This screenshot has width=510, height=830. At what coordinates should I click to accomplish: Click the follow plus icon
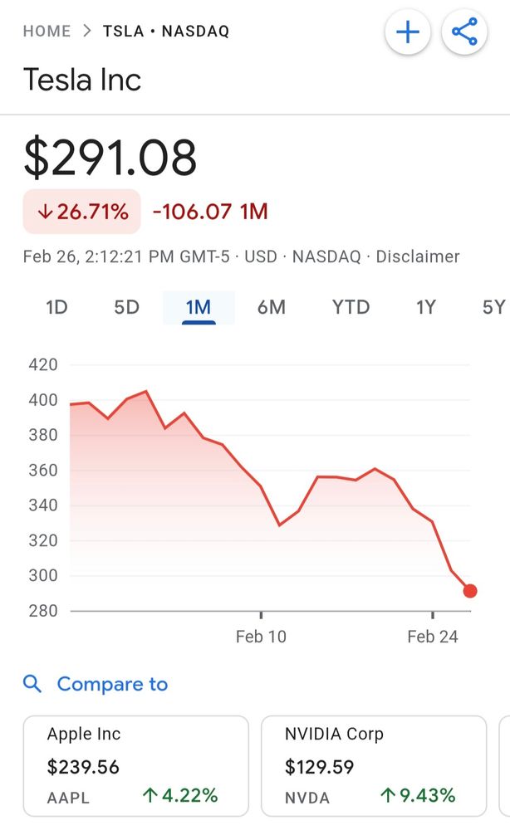(407, 32)
